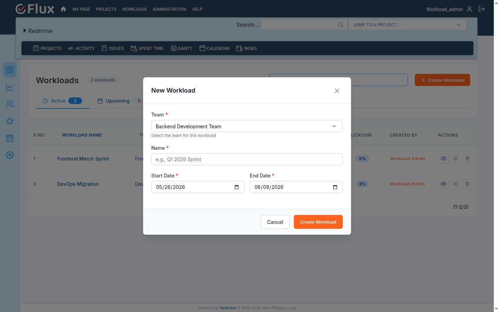Open the DevOps Migration link

click(x=78, y=184)
